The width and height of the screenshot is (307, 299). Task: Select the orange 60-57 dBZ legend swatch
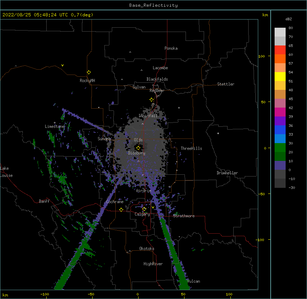point(280,59)
